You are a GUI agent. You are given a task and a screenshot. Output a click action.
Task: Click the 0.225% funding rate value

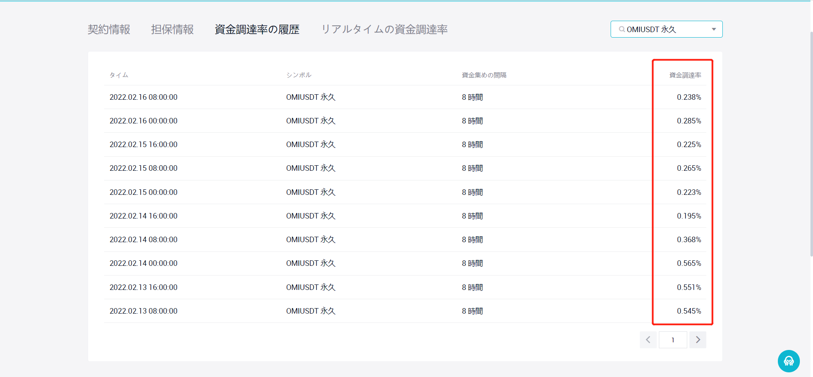click(689, 145)
